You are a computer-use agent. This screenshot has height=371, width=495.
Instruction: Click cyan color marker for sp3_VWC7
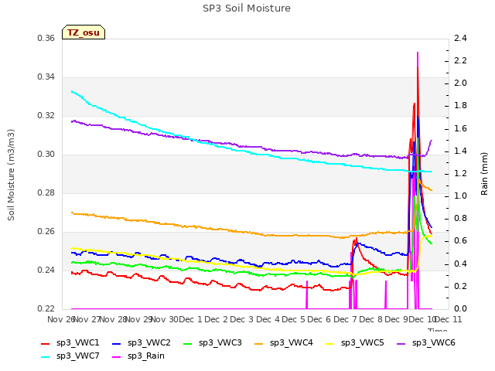coord(46,357)
